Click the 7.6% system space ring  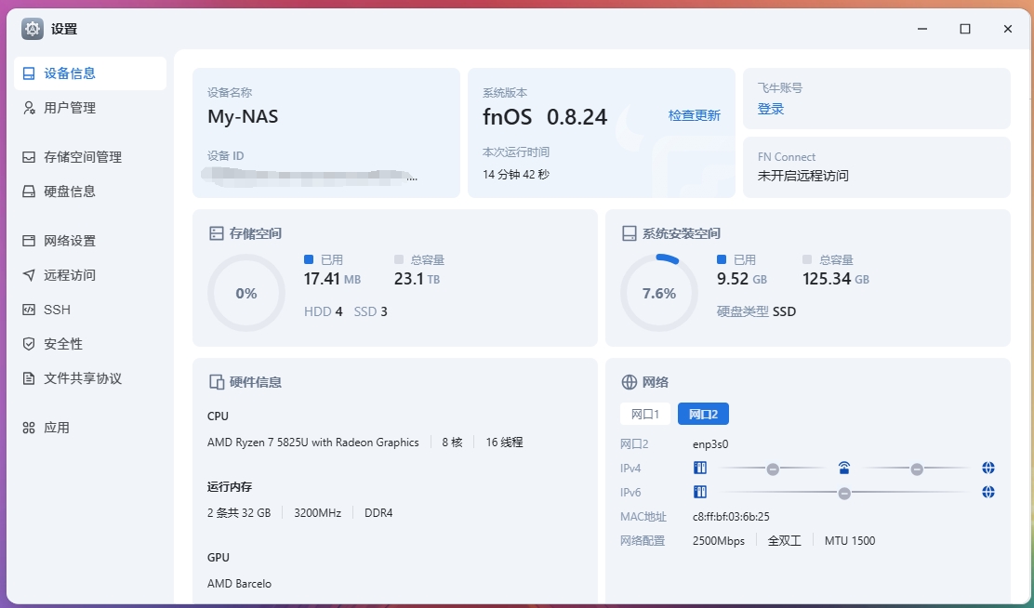[x=658, y=293]
